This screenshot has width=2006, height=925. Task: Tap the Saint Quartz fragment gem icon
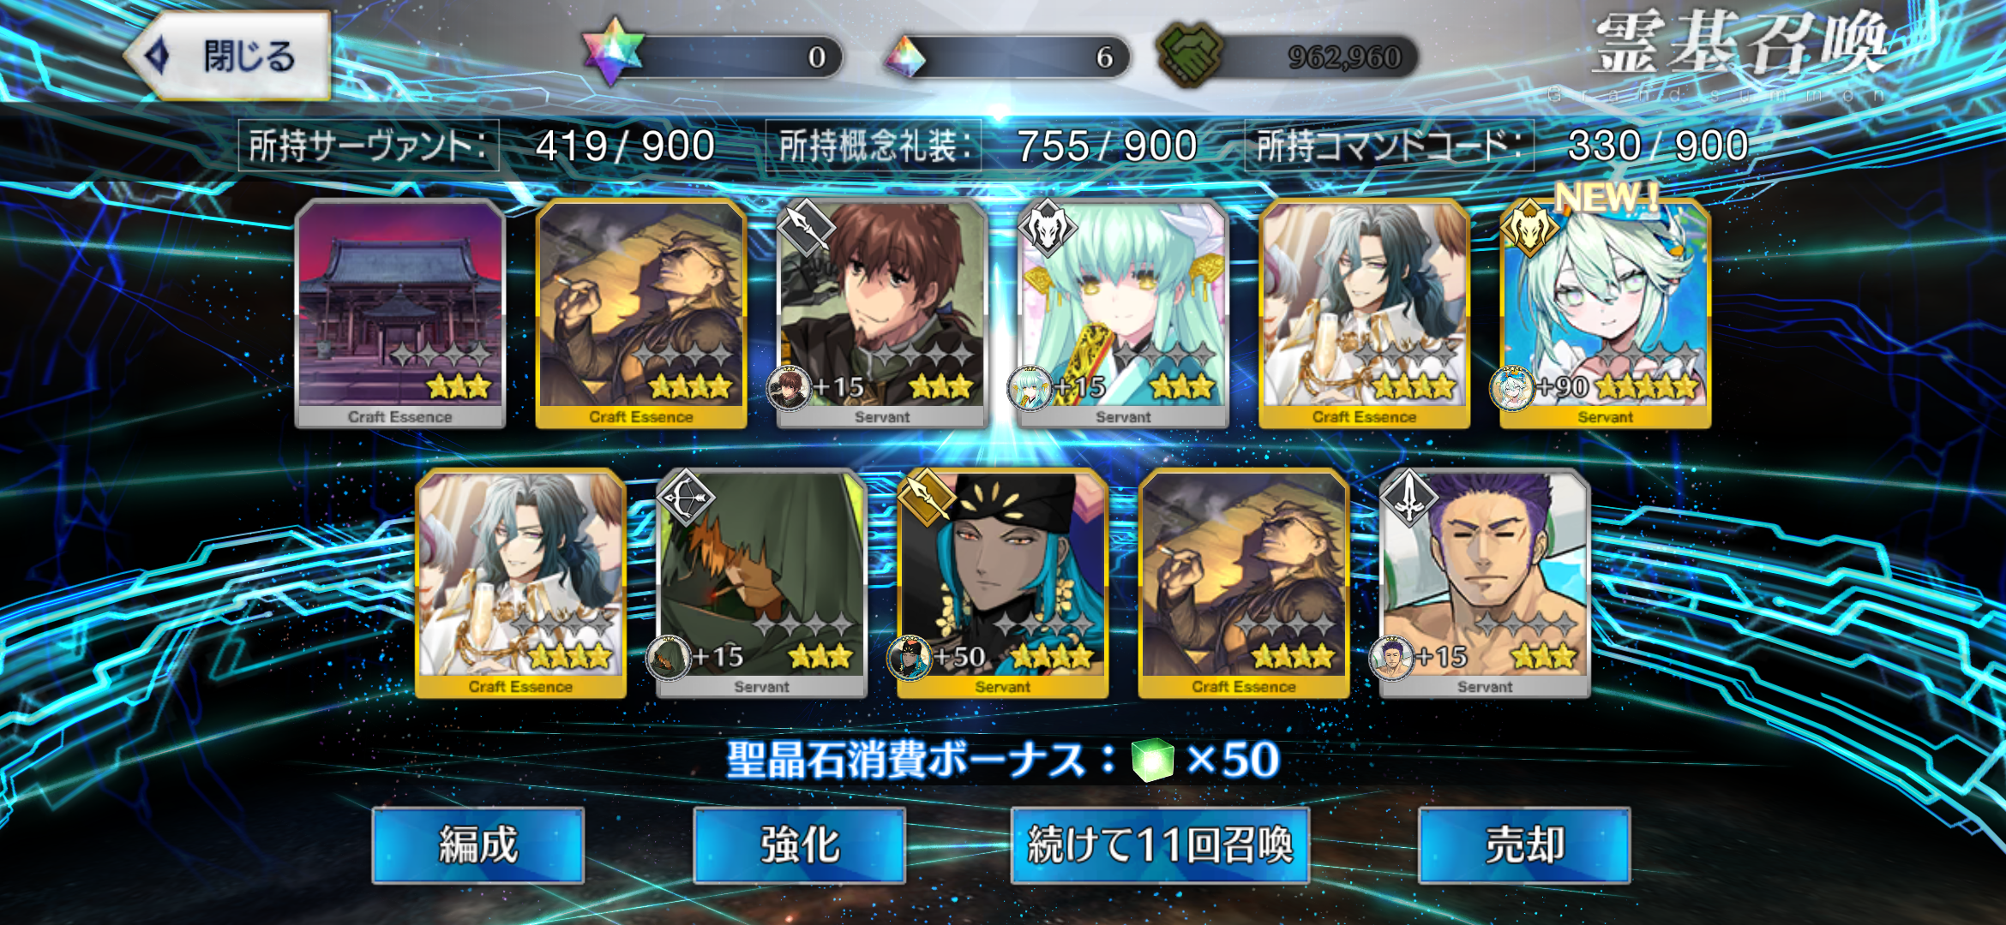pyautogui.click(x=905, y=57)
